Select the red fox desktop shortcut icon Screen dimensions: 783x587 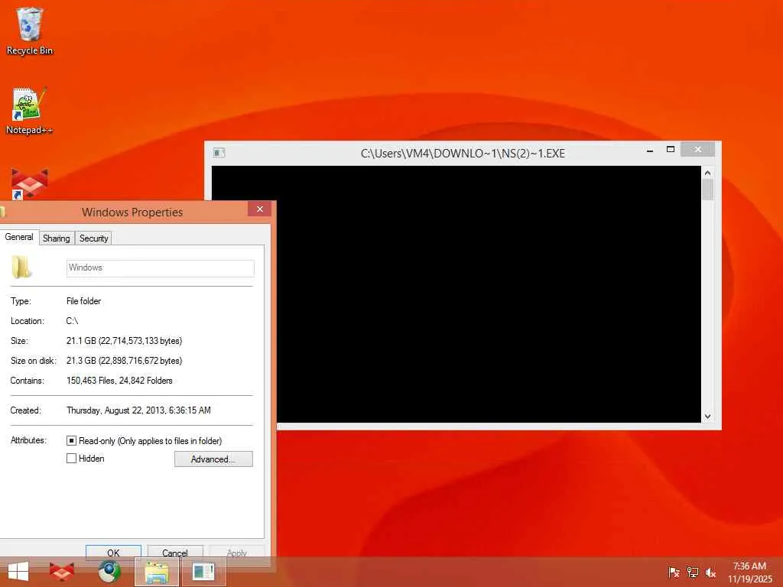(x=30, y=184)
